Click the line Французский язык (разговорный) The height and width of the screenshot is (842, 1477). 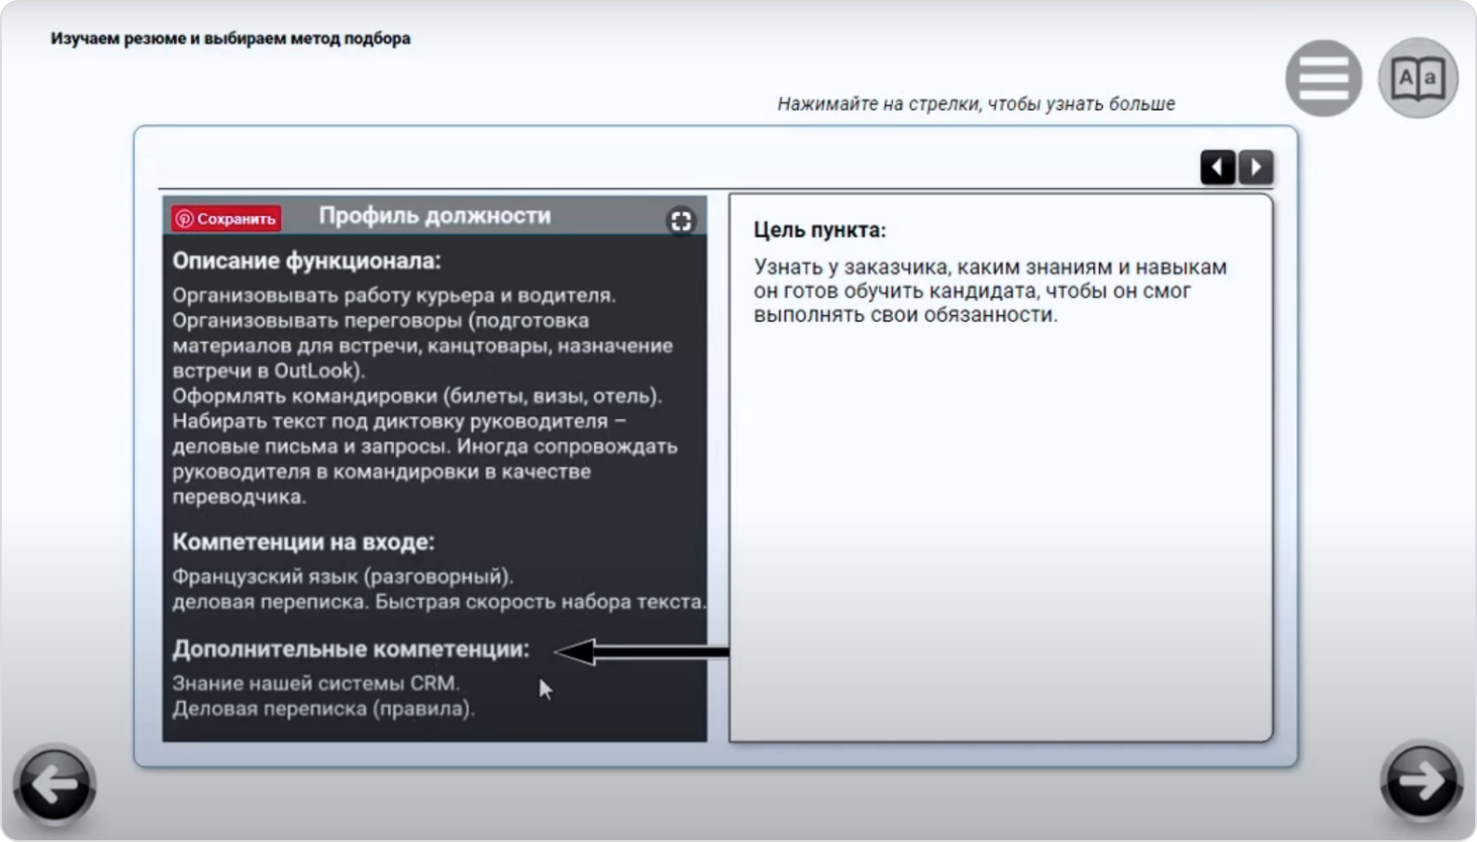pos(343,577)
